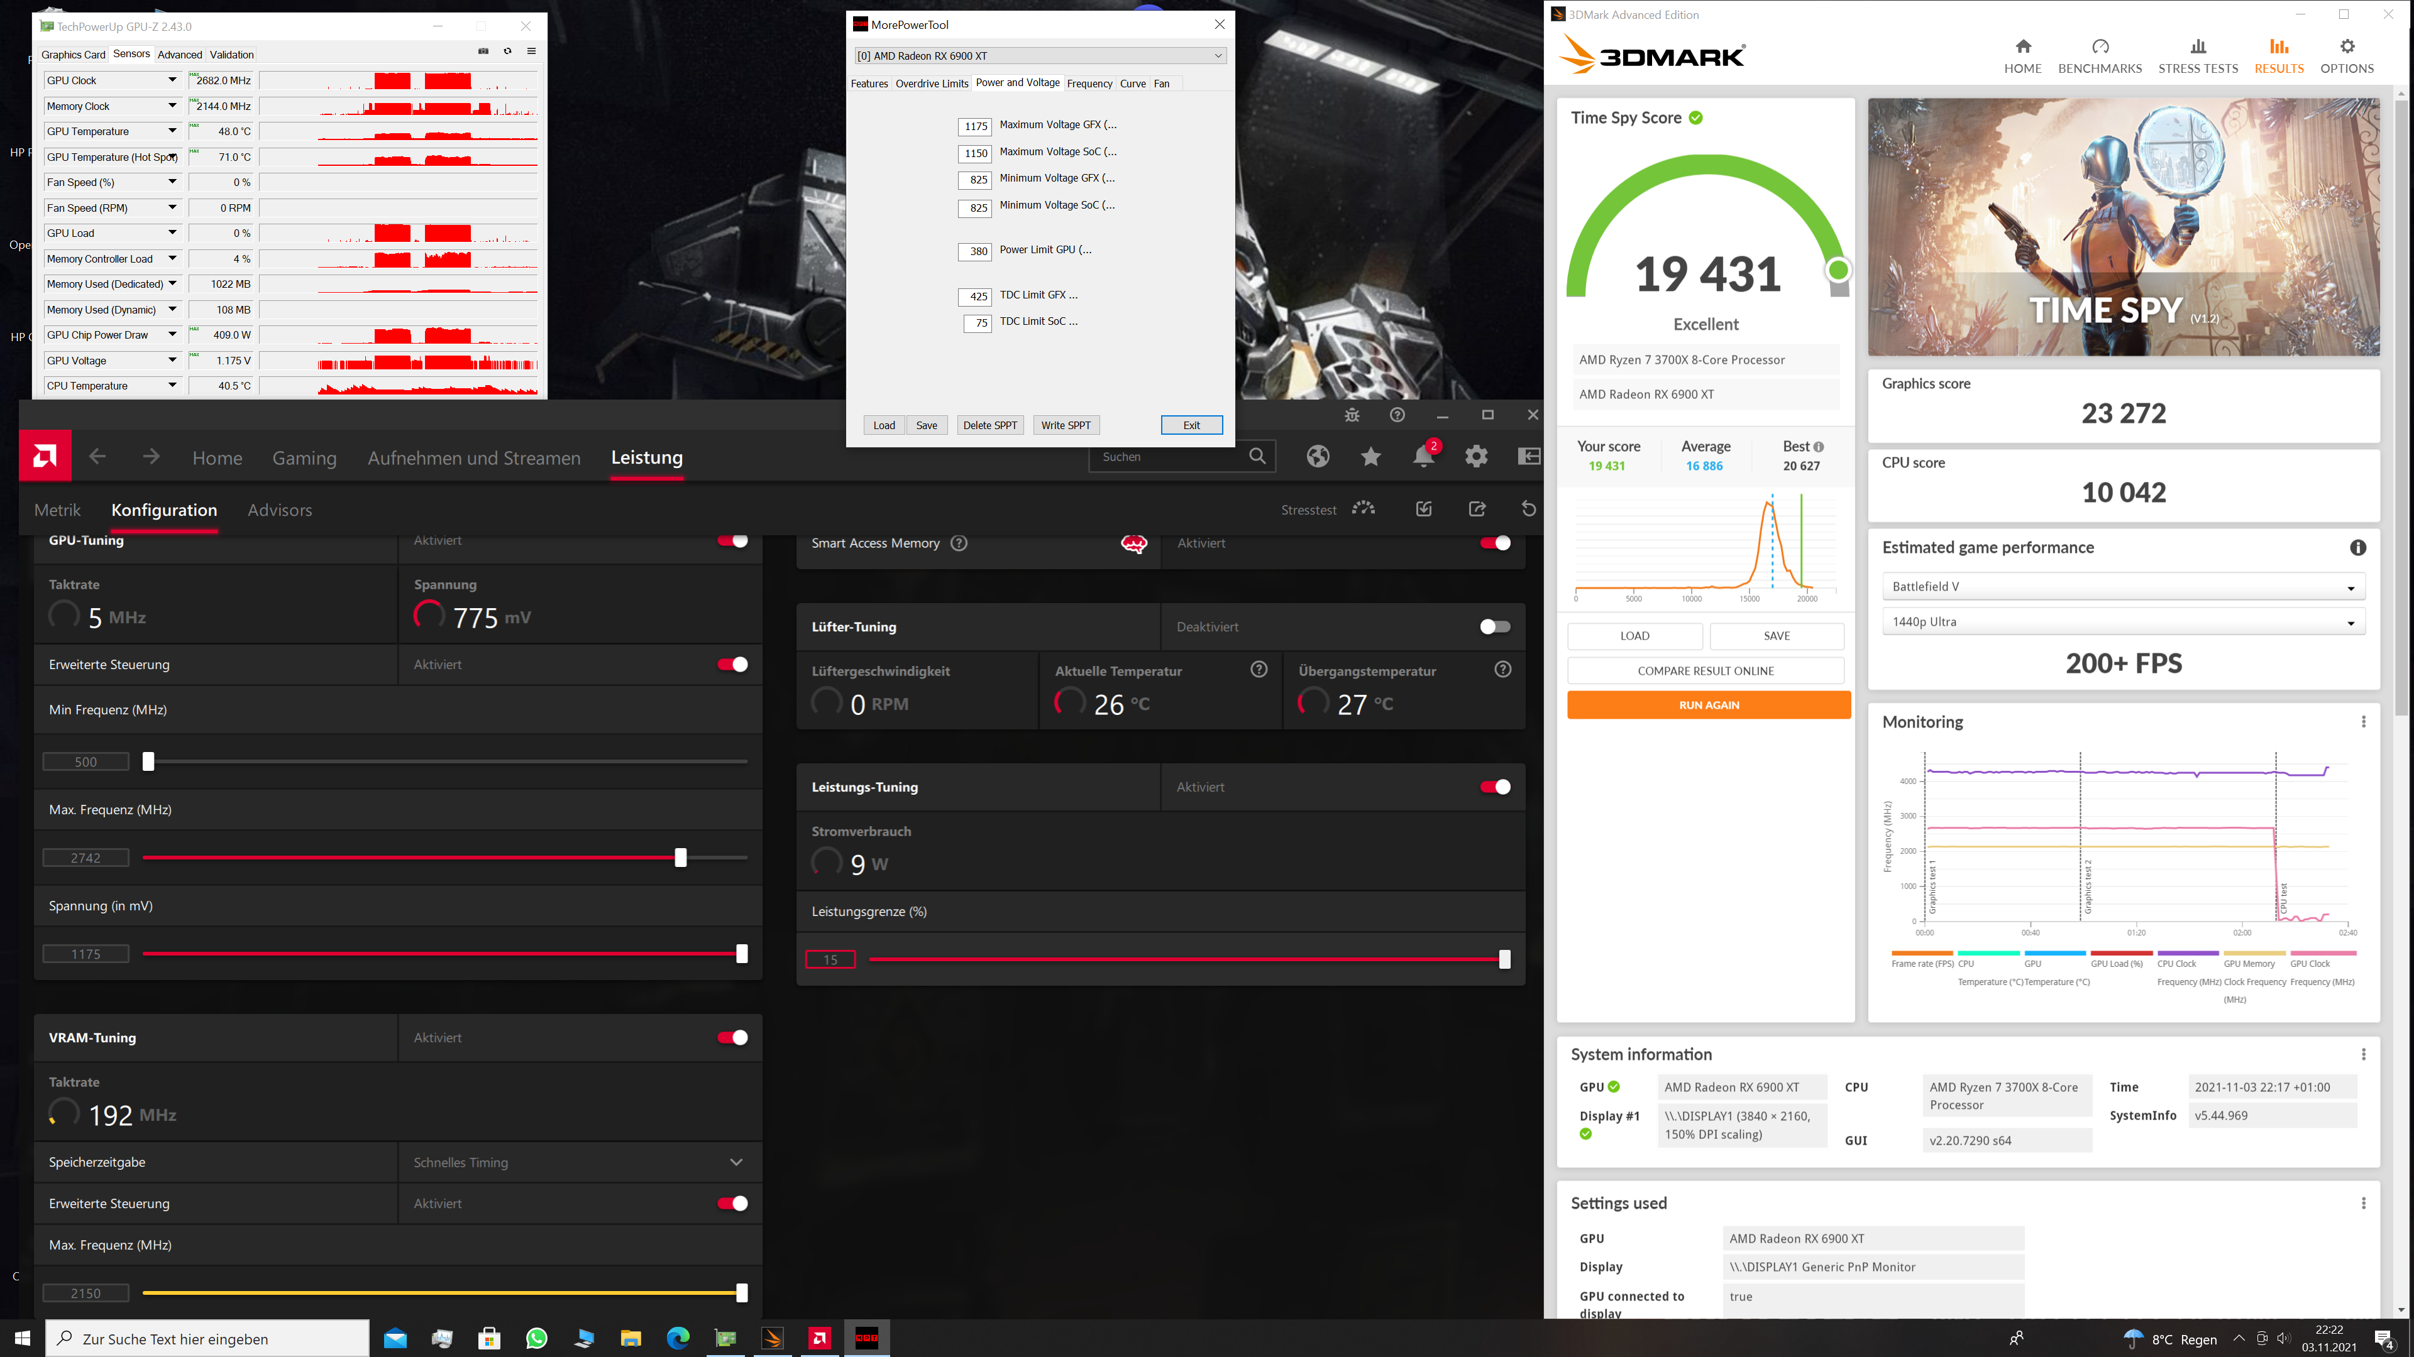This screenshot has width=2414, height=1357.
Task: Turn off VRAM-Tuning toggle
Action: pos(732,1038)
